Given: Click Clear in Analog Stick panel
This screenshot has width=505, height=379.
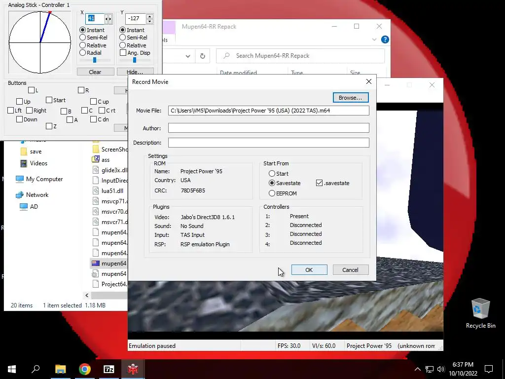Looking at the screenshot, I should click(95, 72).
